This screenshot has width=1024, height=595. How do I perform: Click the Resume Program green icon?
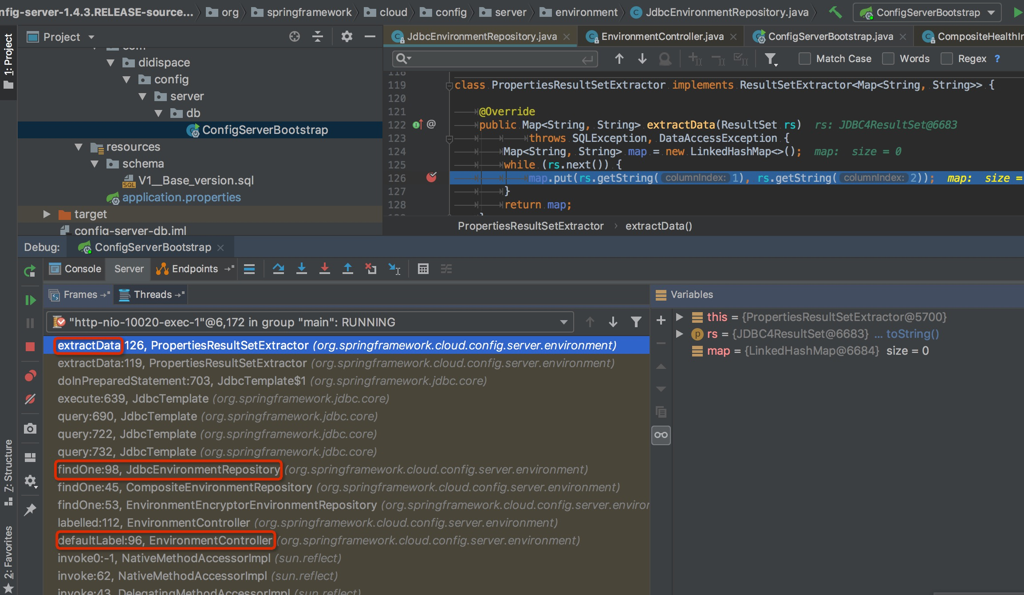coord(30,300)
